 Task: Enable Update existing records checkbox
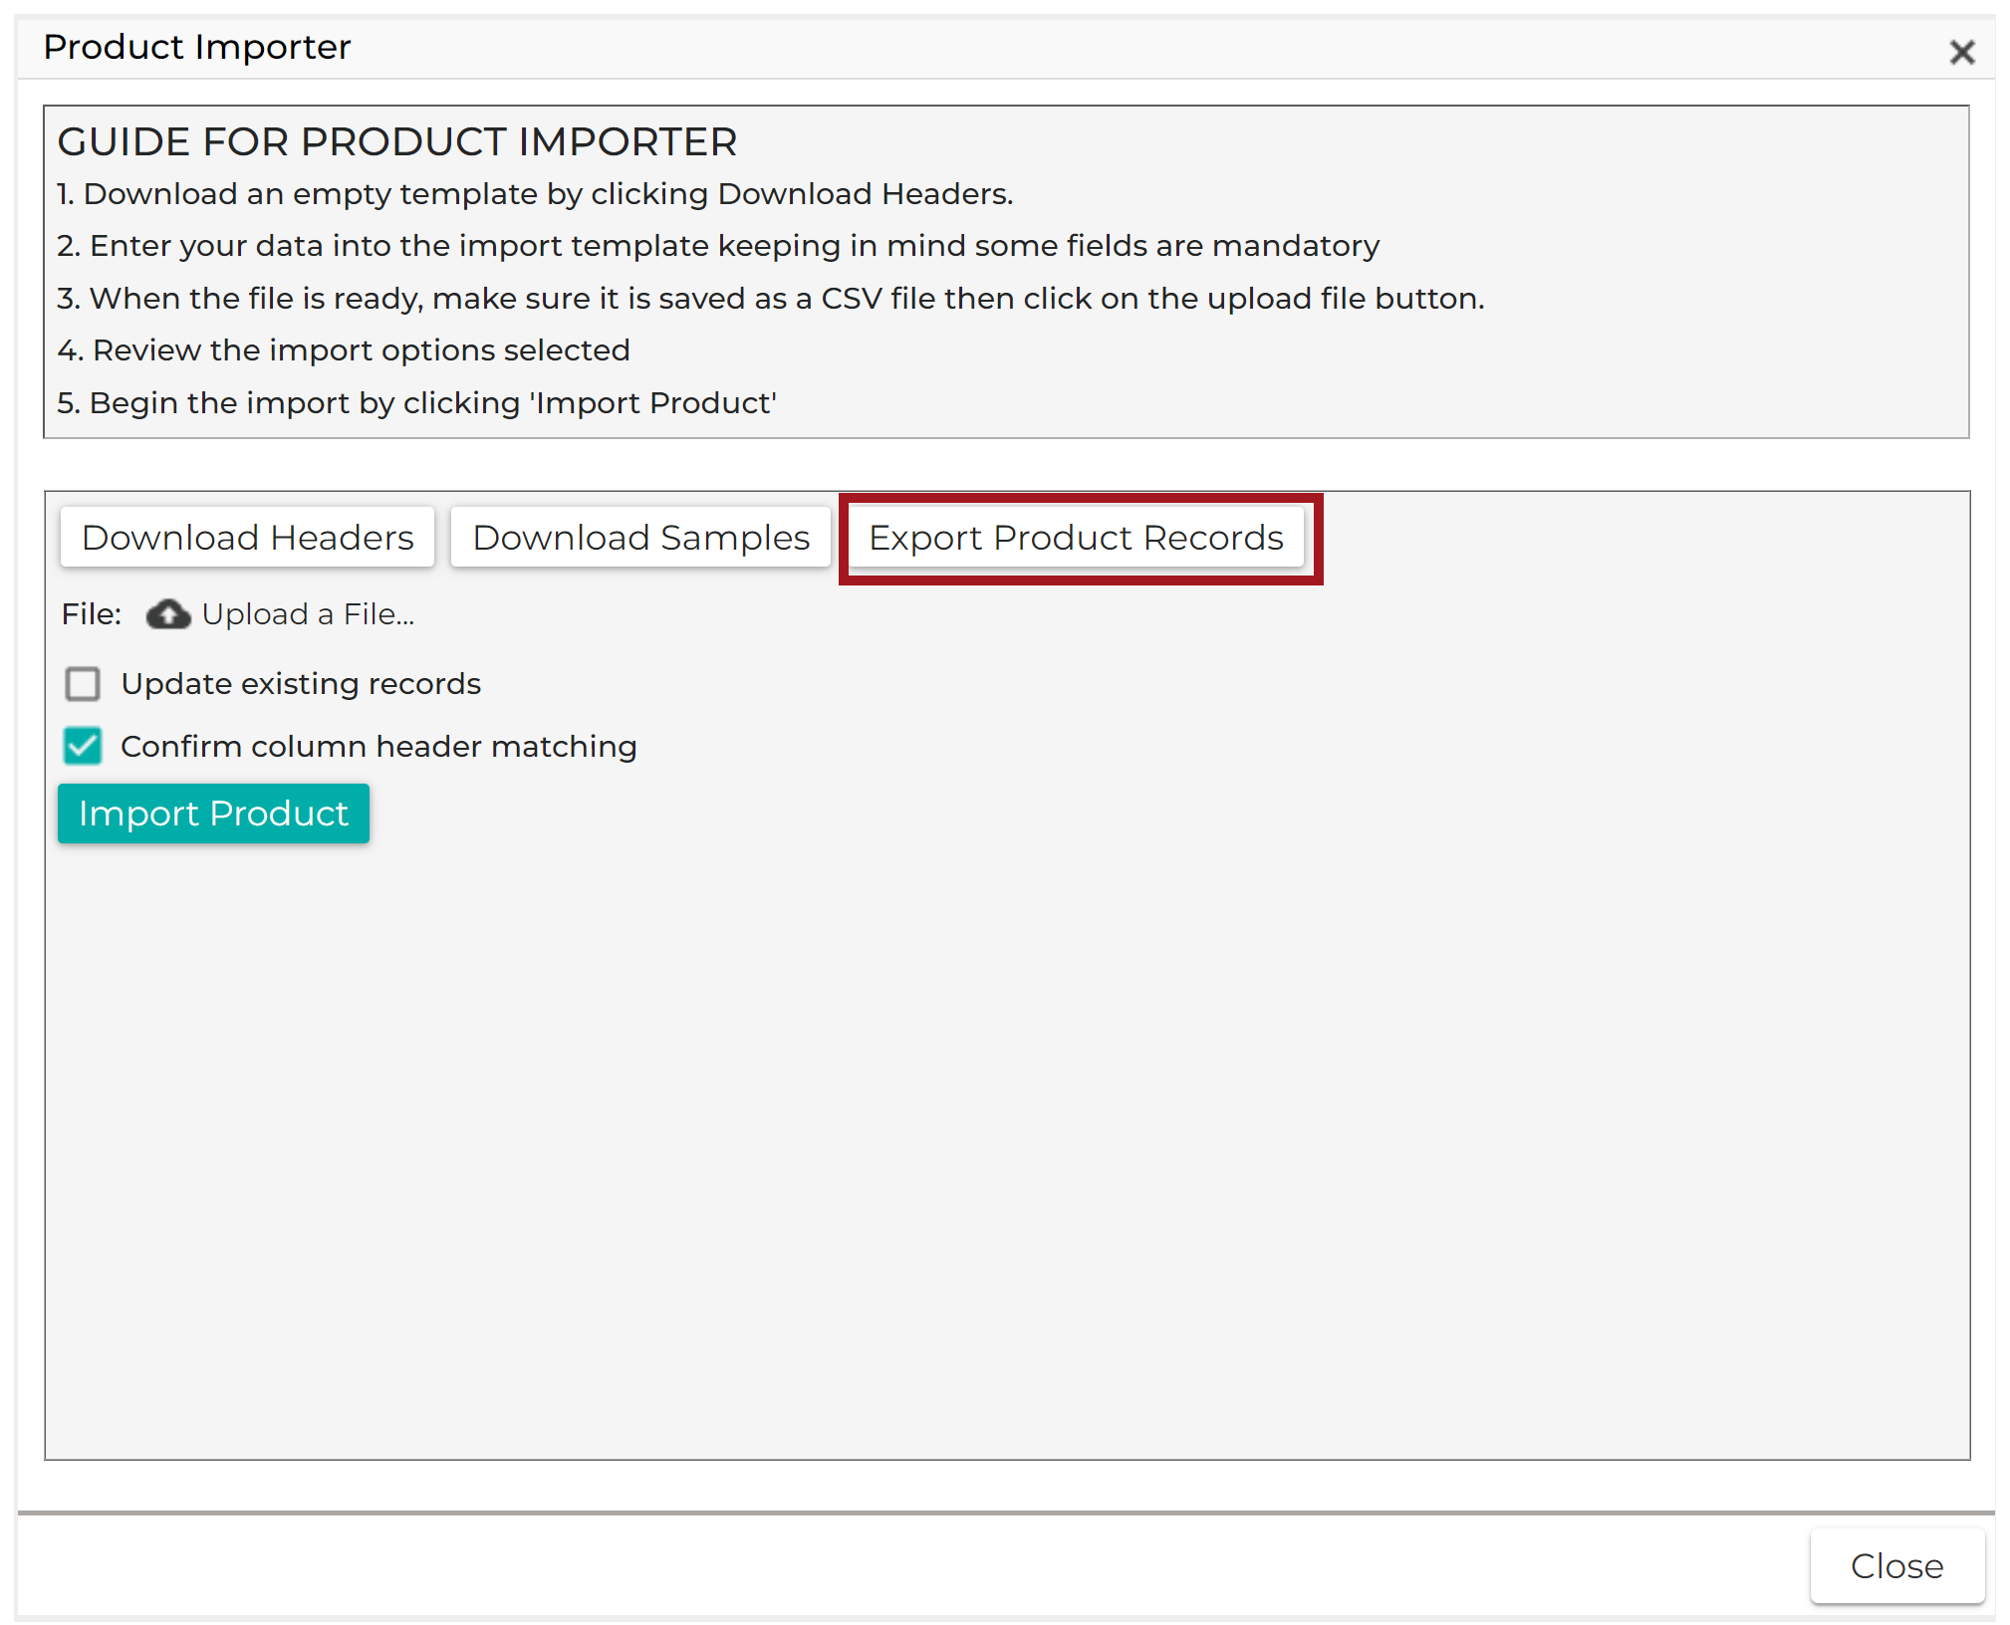(83, 684)
